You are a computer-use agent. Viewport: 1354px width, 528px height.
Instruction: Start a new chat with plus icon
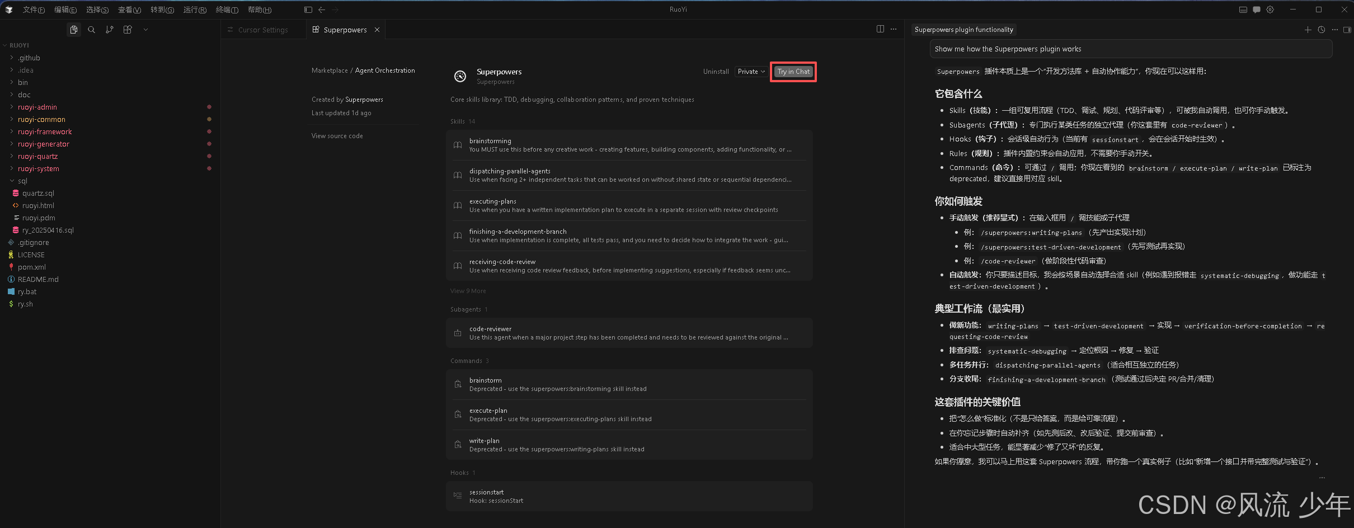(x=1308, y=30)
